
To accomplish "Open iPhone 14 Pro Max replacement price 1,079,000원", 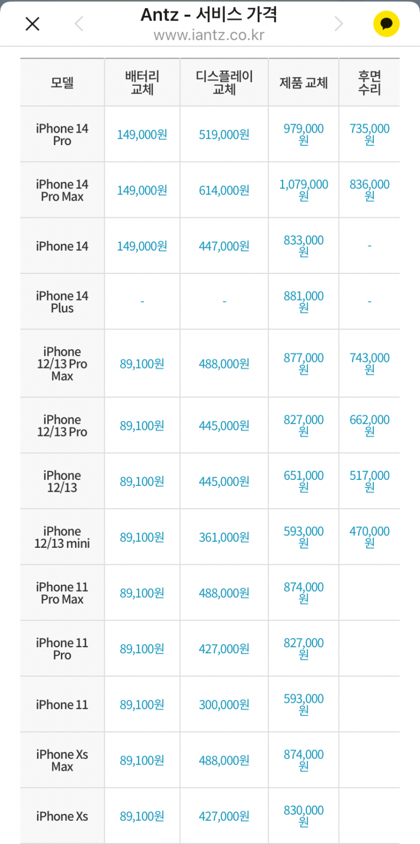I will coord(304,190).
